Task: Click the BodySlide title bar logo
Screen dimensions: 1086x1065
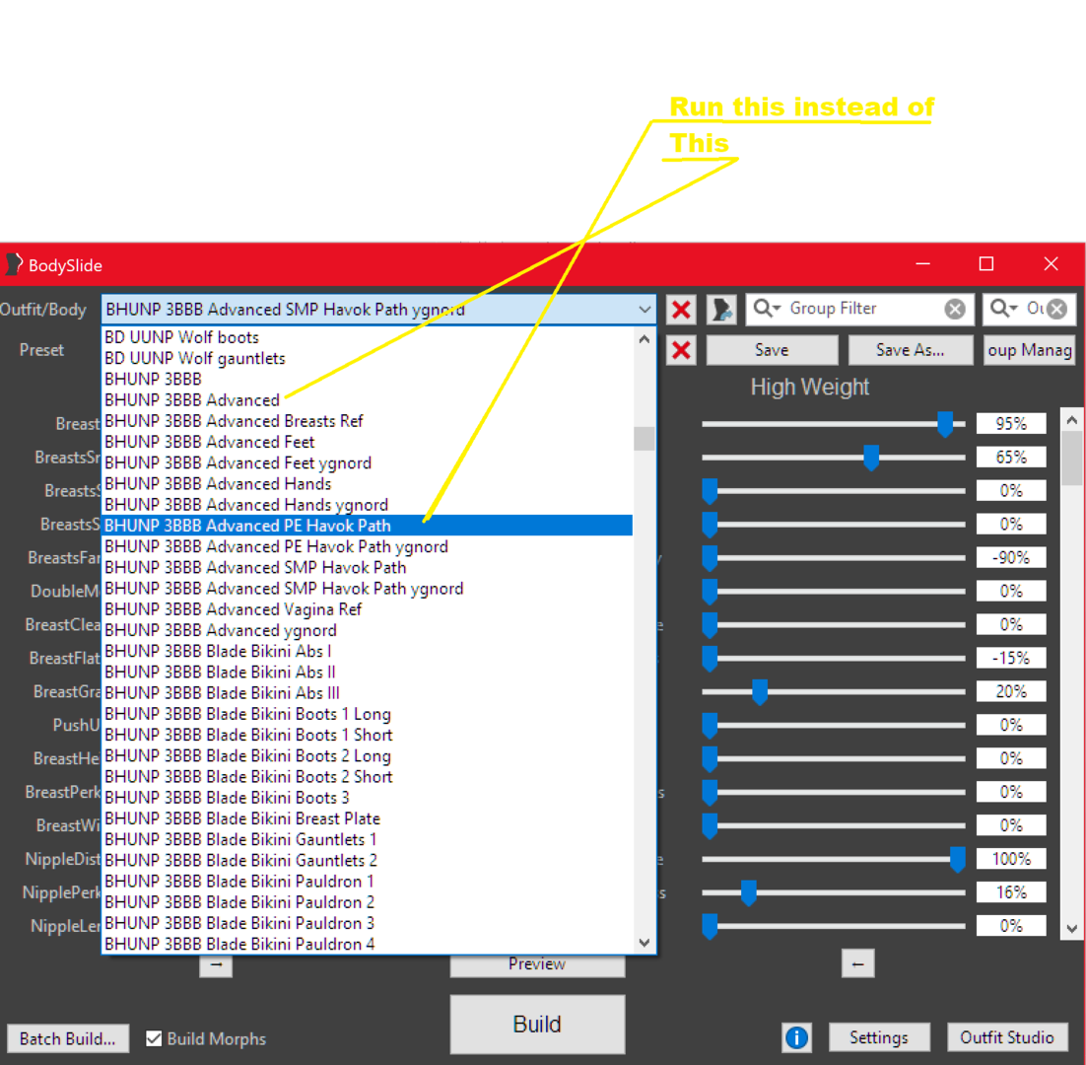Action: 14,264
